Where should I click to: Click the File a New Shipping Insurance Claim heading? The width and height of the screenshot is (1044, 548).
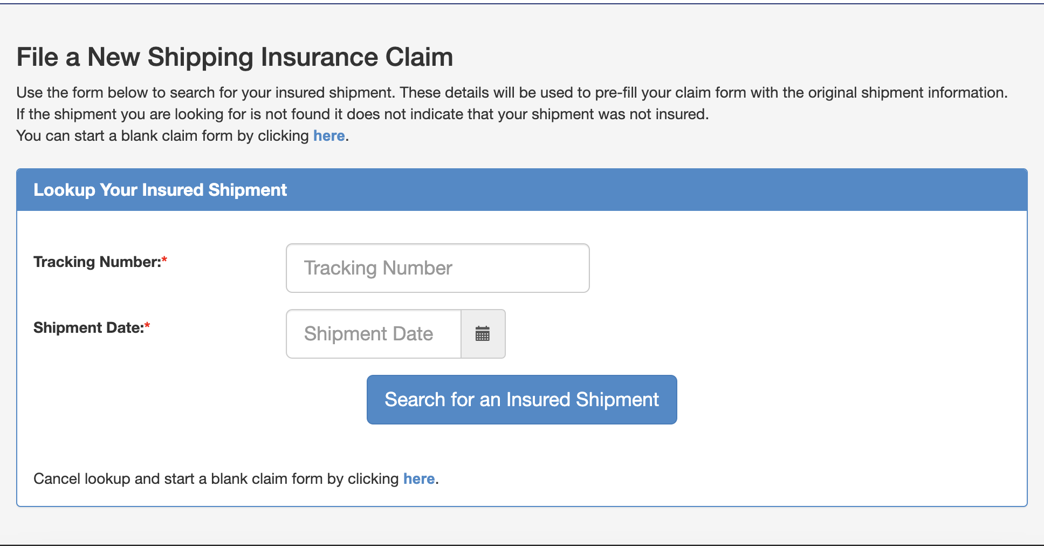235,57
